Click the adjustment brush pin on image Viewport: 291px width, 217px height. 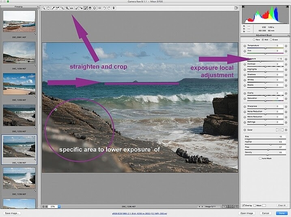56,110
